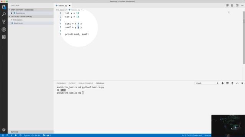Screen dimensions: 245x137
Task: Open errors and warnings counter in status bar
Action: click(47, 135)
